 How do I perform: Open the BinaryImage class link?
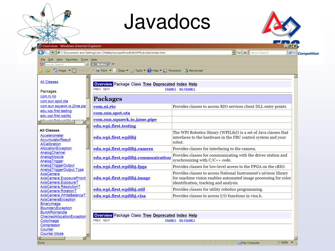click(x=50, y=204)
